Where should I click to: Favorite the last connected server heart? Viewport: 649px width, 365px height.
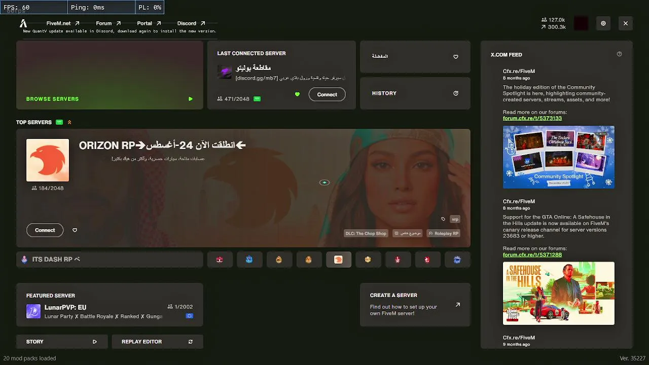point(297,94)
